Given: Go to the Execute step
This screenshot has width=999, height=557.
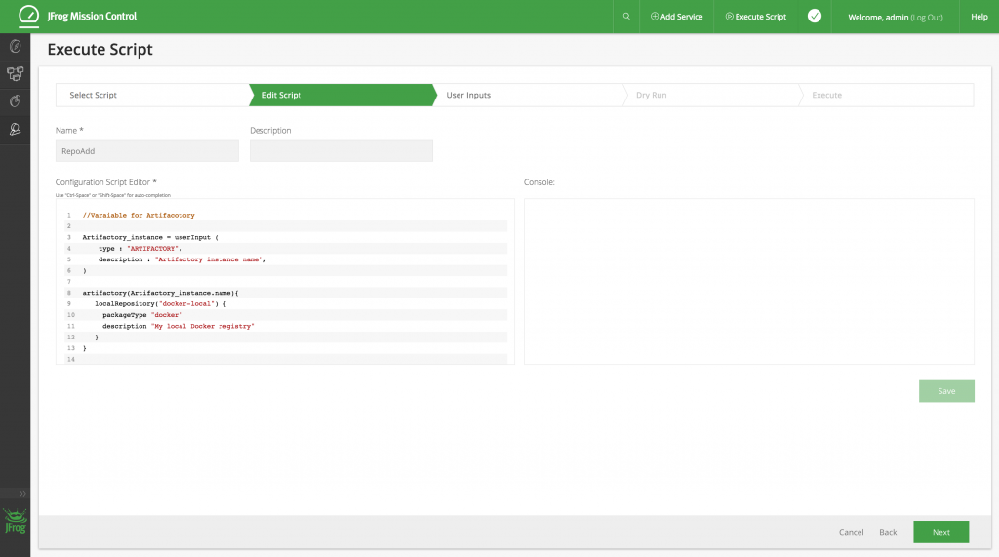Looking at the screenshot, I should coord(887,95).
